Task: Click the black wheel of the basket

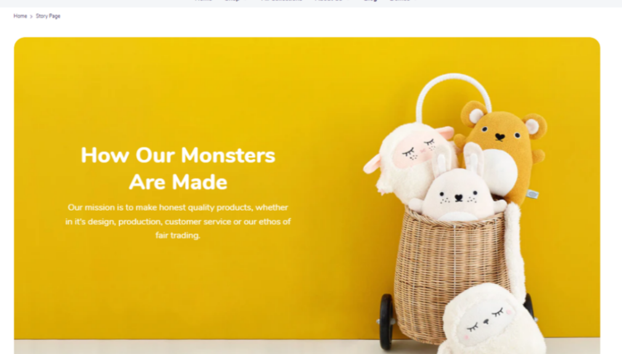Action: pyautogui.click(x=386, y=321)
